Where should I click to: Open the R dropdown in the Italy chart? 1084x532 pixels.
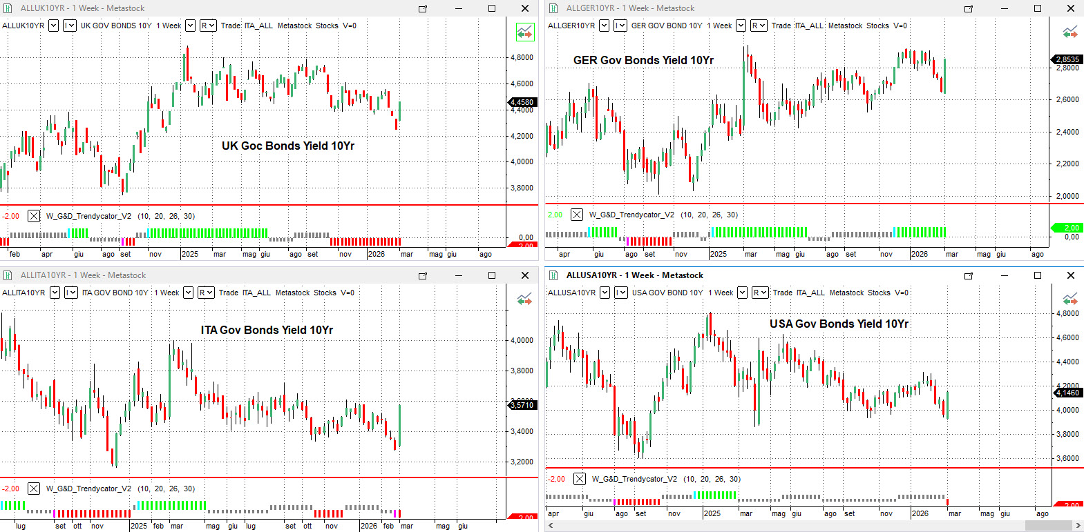point(207,293)
